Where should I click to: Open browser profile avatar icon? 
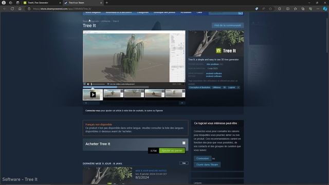pos(4,3)
